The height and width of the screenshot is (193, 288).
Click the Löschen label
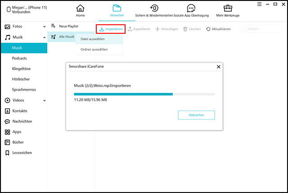(195, 29)
